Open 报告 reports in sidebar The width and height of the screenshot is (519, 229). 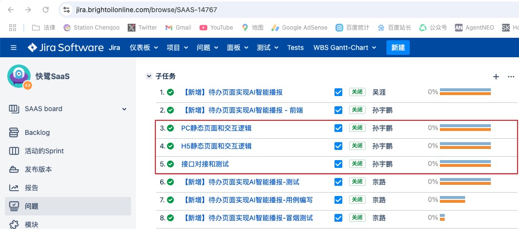[32, 188]
